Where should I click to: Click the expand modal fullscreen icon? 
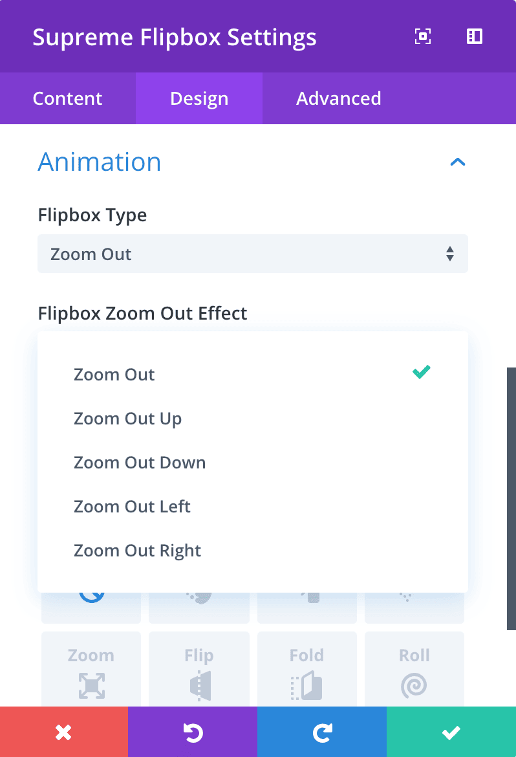tap(423, 36)
